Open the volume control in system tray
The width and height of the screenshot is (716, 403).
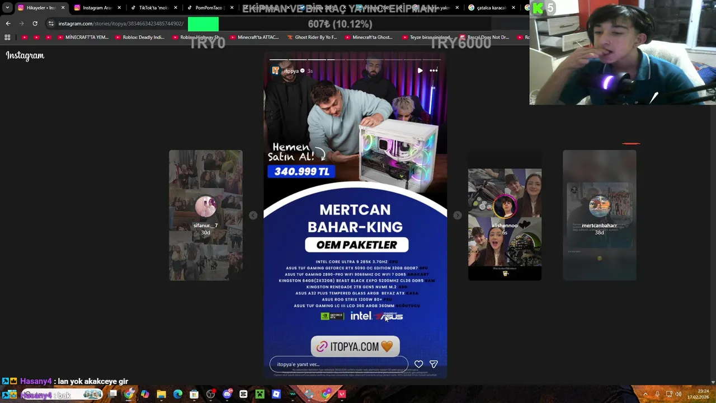point(678,394)
